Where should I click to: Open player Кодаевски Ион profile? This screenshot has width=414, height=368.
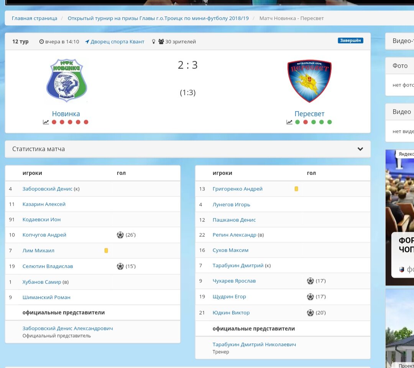pyautogui.click(x=41, y=219)
